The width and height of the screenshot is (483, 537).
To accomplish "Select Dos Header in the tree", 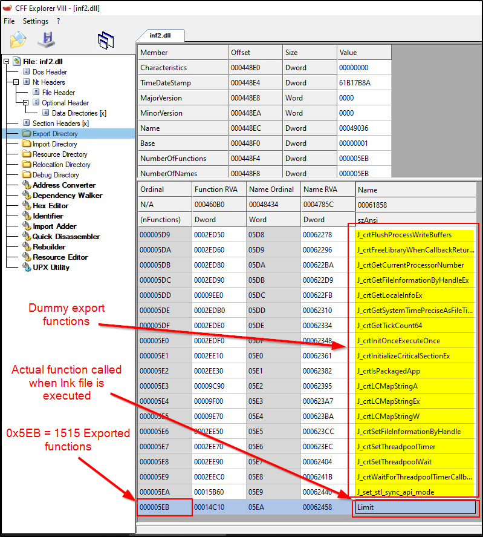I will point(50,72).
